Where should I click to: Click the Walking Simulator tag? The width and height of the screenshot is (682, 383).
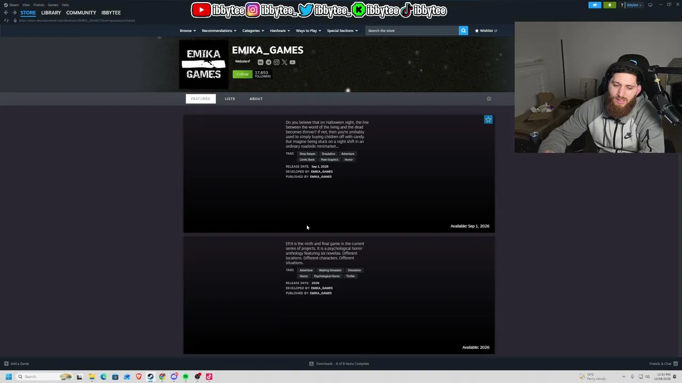(330, 270)
